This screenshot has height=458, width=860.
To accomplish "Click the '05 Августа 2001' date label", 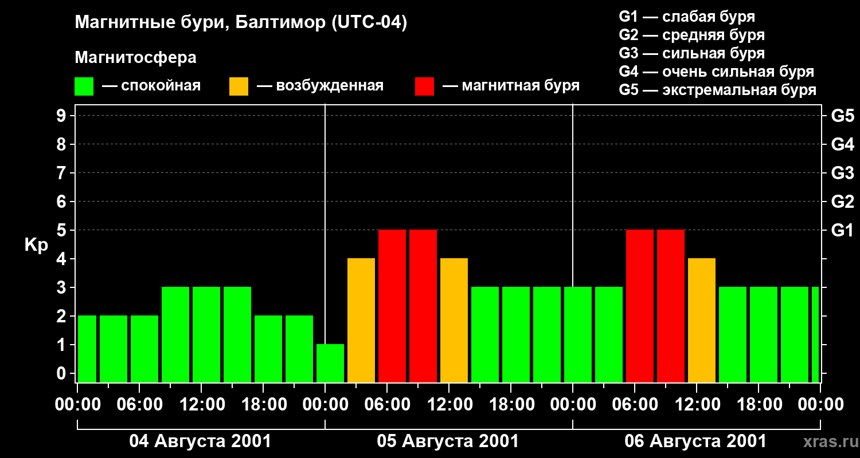I will pyautogui.click(x=448, y=441).
